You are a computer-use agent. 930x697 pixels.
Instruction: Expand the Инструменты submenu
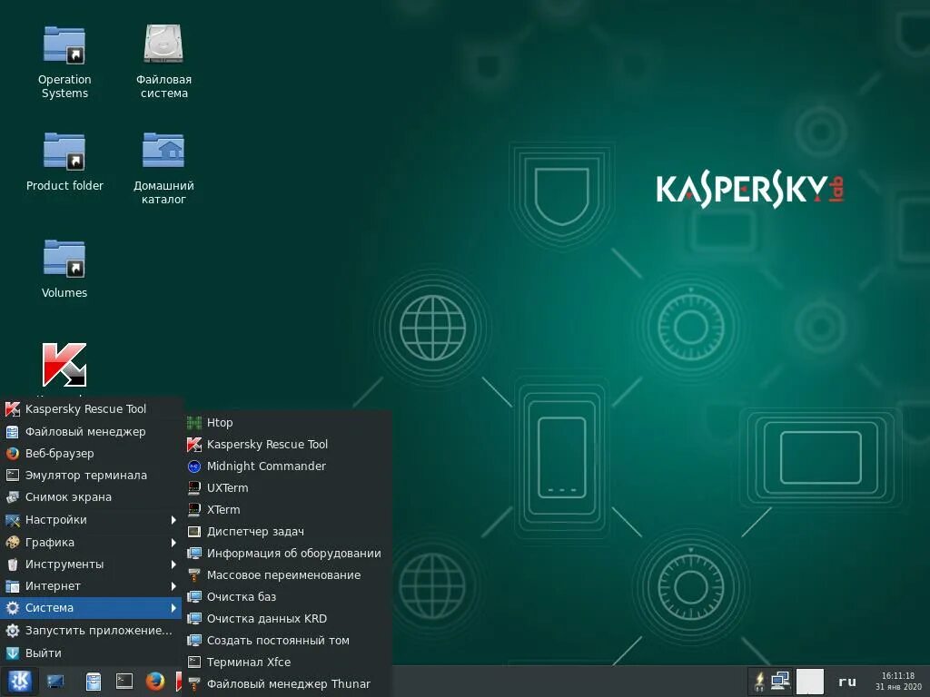[x=92, y=564]
